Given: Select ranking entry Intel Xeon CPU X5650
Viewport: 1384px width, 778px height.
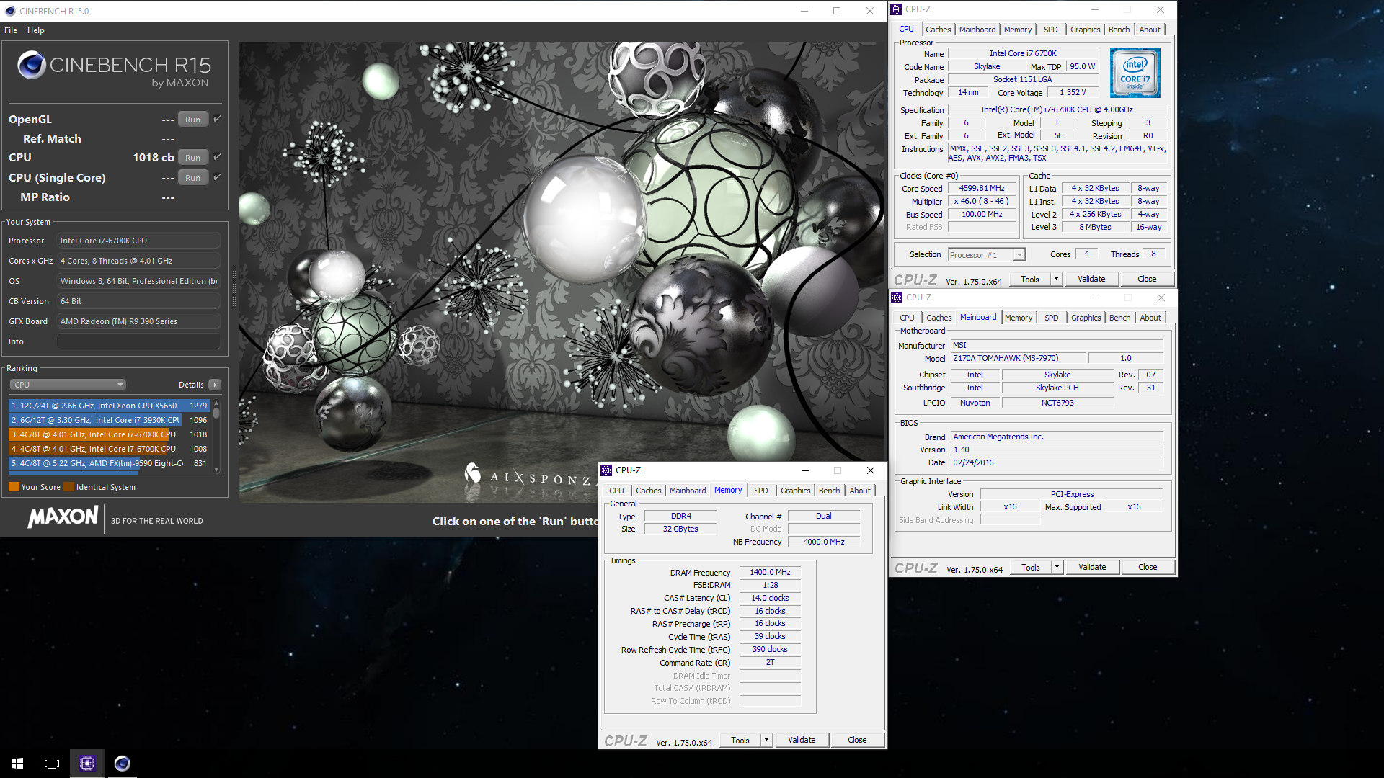Looking at the screenshot, I should coord(110,406).
